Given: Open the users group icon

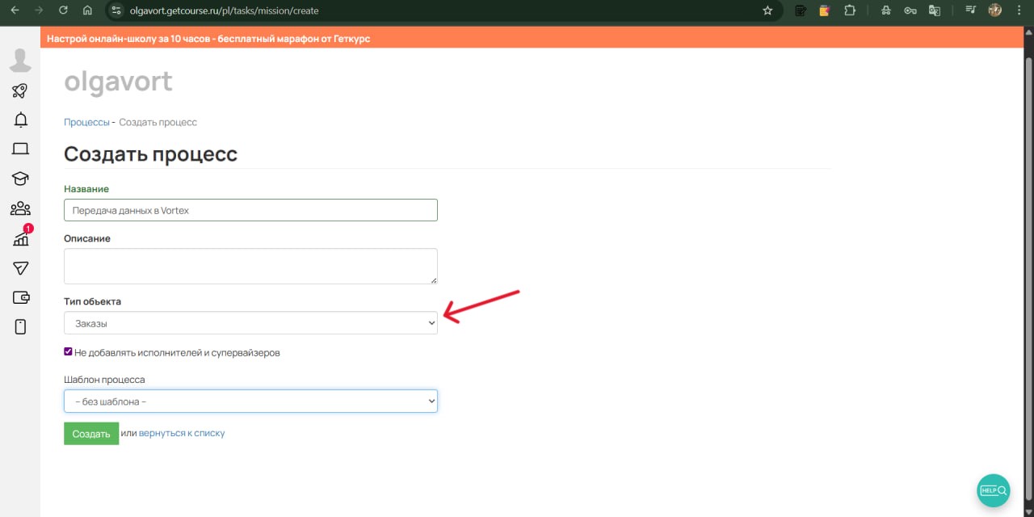Looking at the screenshot, I should pos(20,209).
